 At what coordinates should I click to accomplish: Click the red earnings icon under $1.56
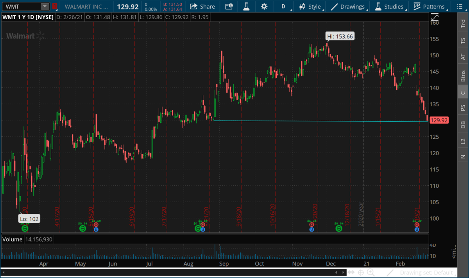tap(203, 225)
